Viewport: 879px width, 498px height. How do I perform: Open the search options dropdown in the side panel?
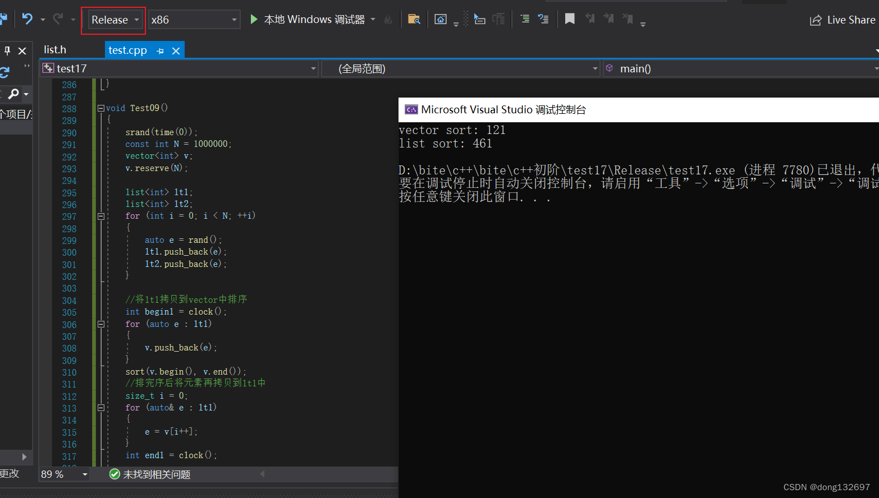pos(26,94)
